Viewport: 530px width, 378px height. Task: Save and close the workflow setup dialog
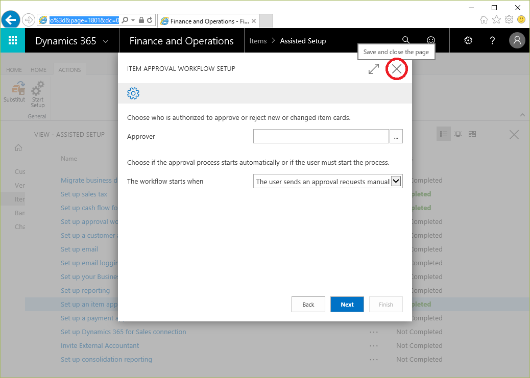click(x=397, y=69)
